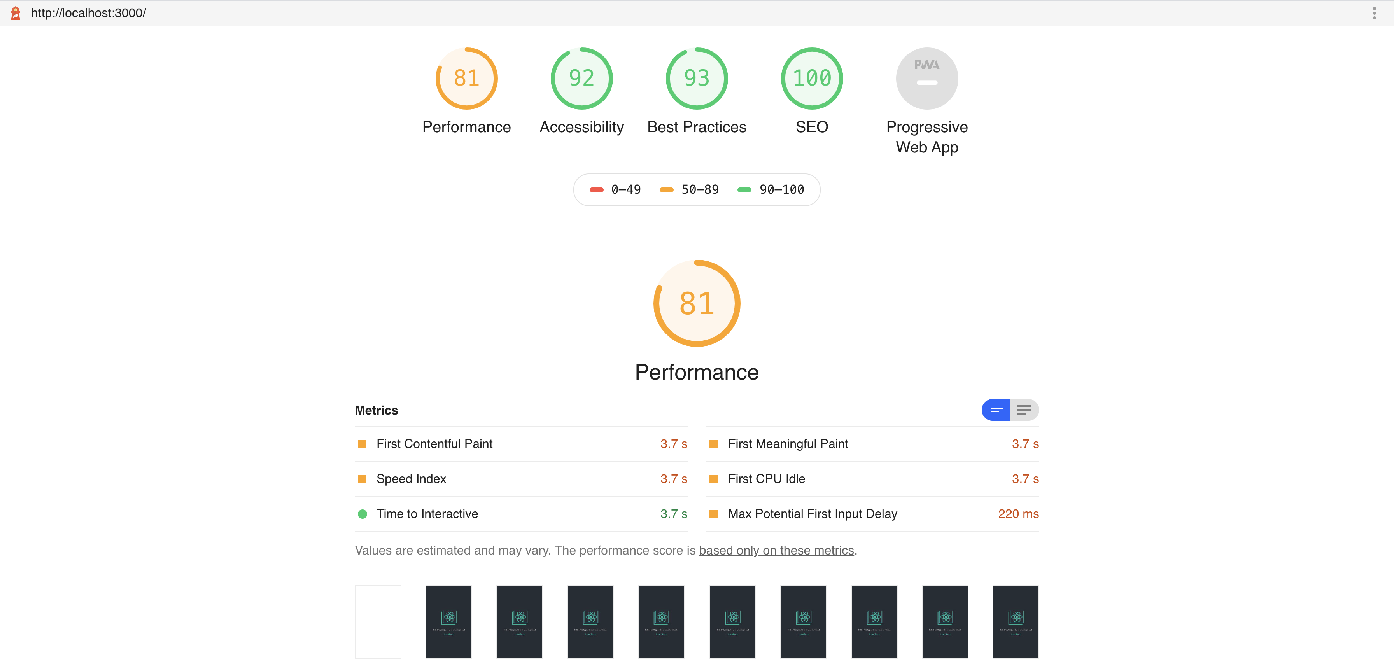Click the large Performance 81 gauge
Viewport: 1394px width, 672px height.
pyautogui.click(x=697, y=304)
